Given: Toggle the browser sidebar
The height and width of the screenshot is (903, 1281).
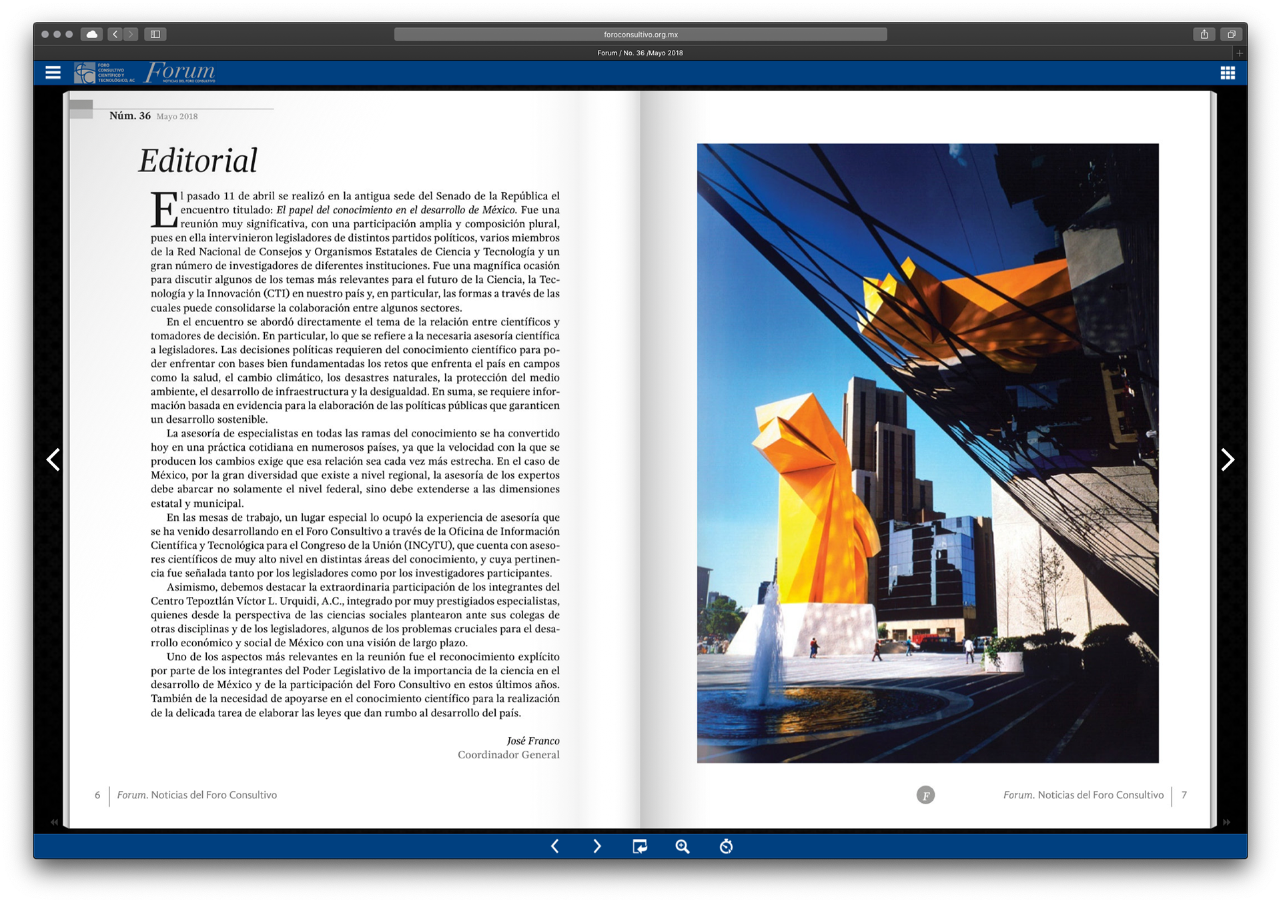Looking at the screenshot, I should 155,34.
